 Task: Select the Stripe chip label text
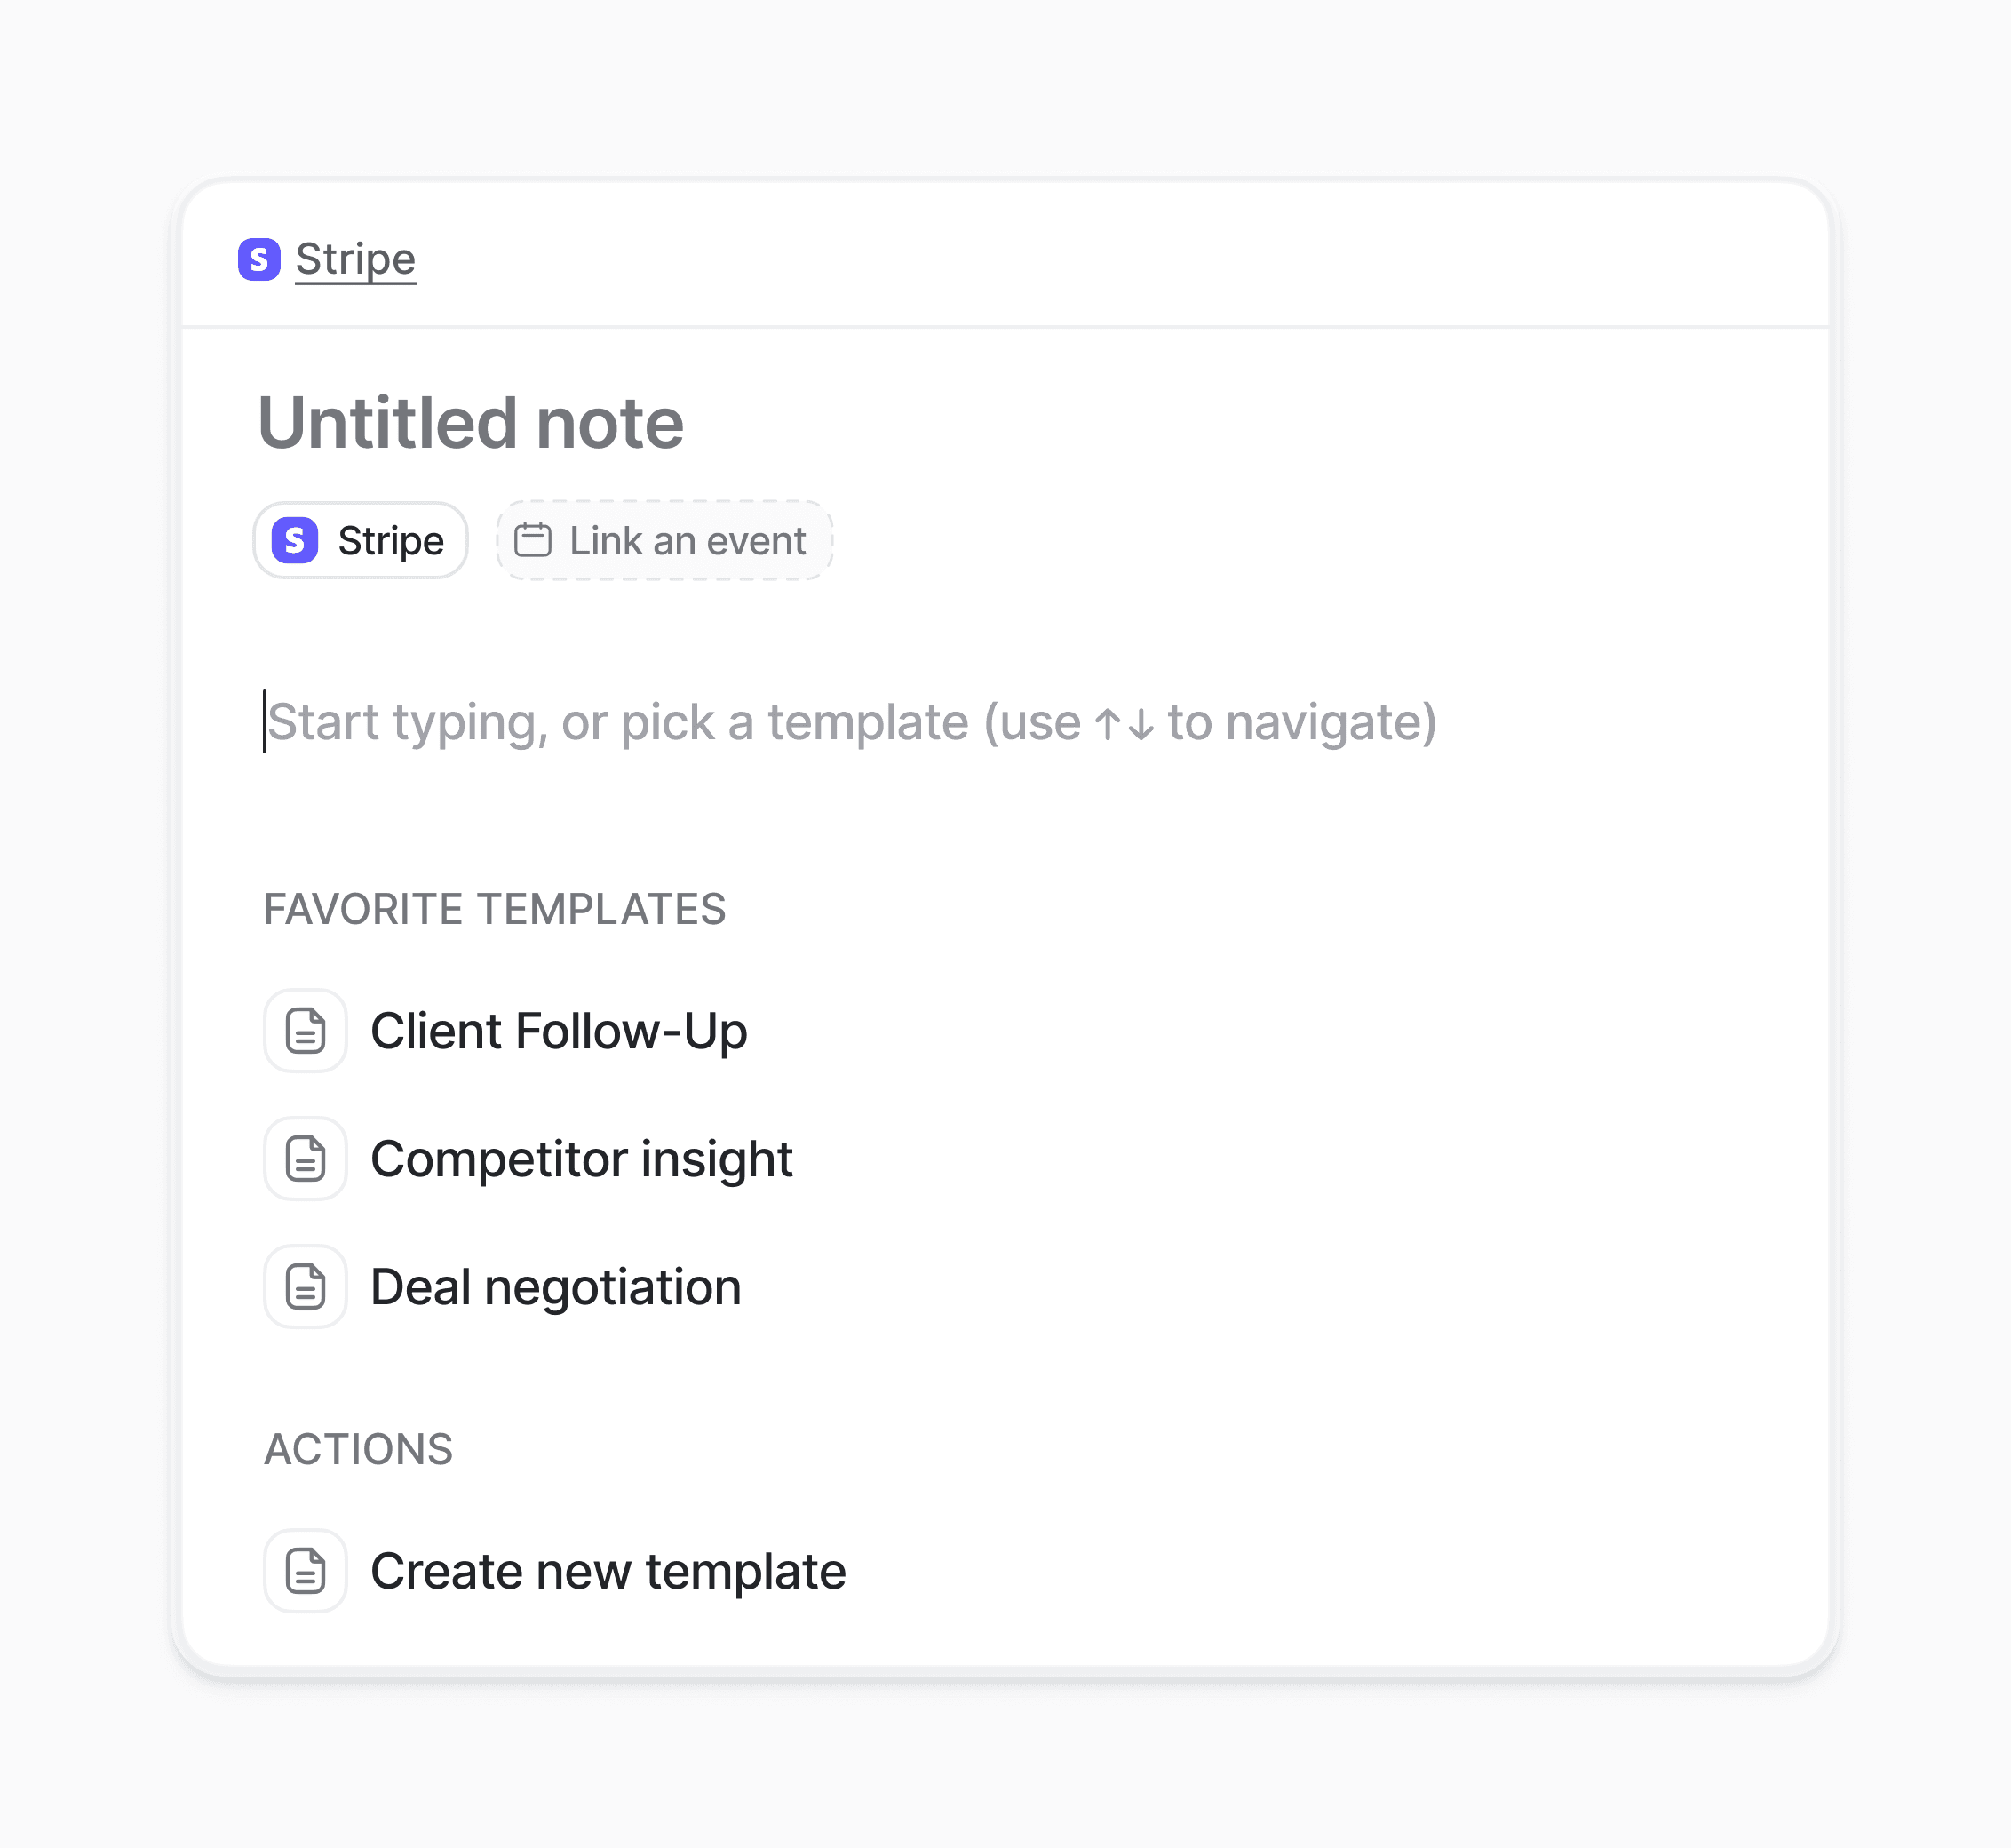tap(391, 541)
